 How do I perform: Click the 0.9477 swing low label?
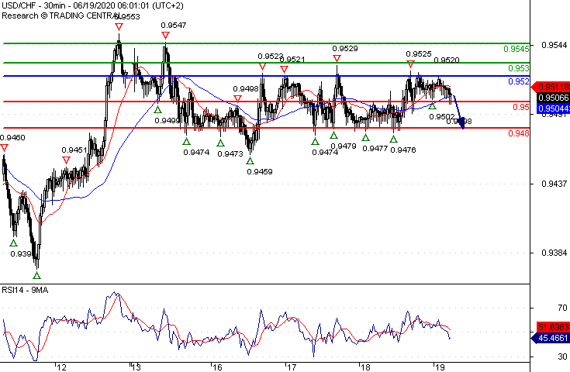coord(375,148)
